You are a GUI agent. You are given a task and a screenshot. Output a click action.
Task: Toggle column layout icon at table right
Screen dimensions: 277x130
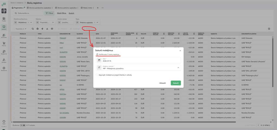(269, 29)
